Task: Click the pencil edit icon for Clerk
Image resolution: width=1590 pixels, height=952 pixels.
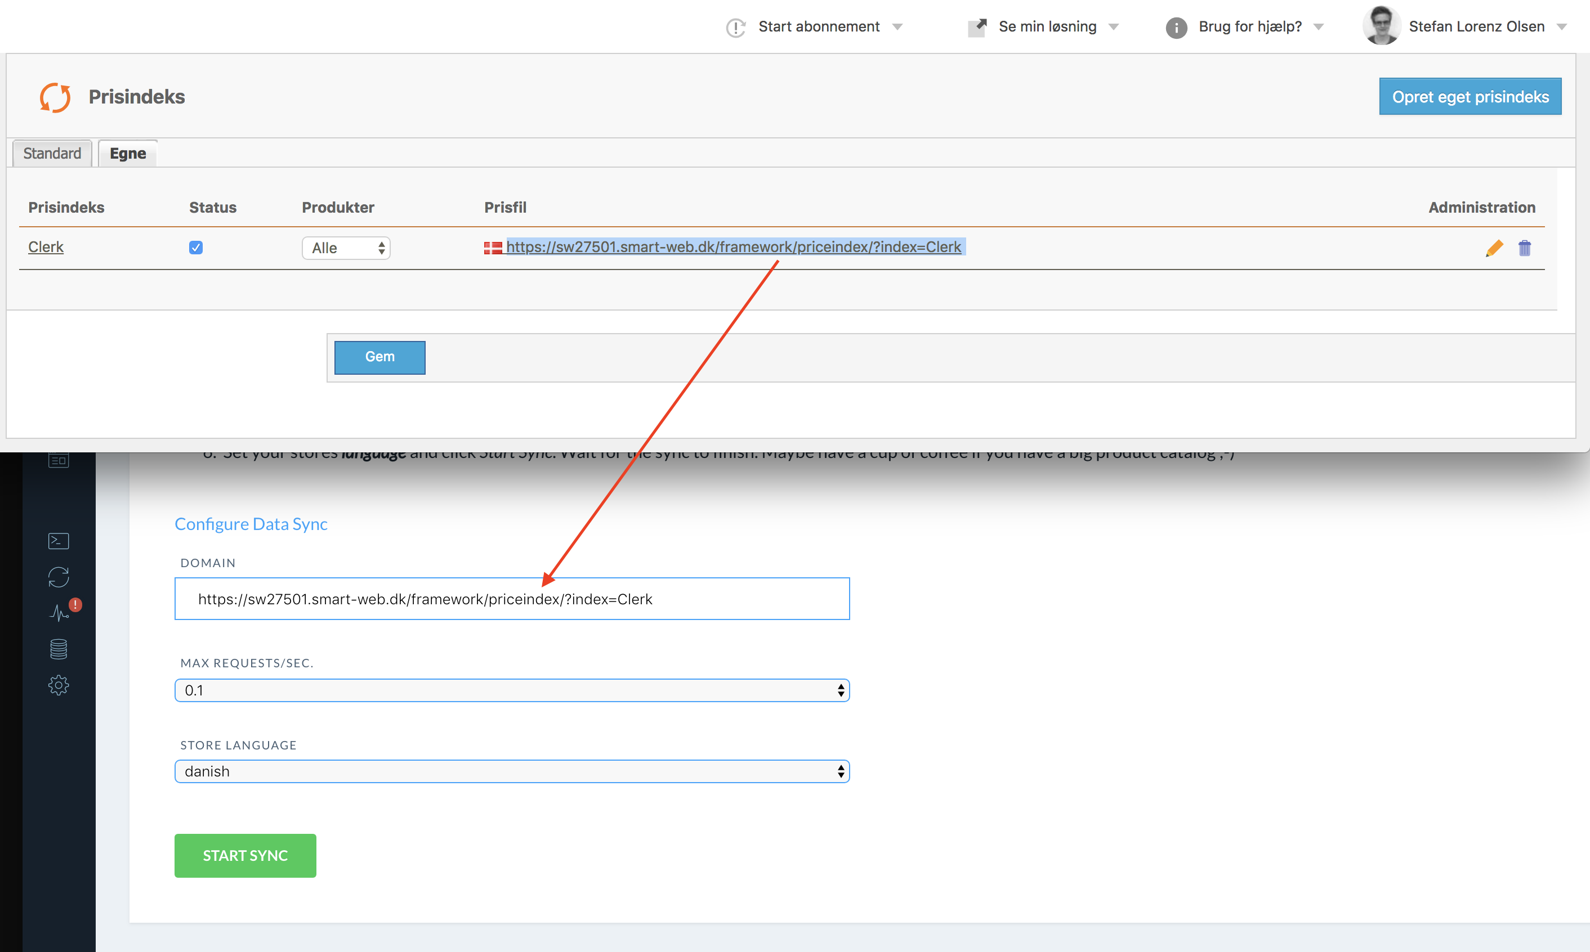Action: [1494, 248]
